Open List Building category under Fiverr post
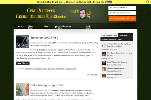 click(89, 93)
